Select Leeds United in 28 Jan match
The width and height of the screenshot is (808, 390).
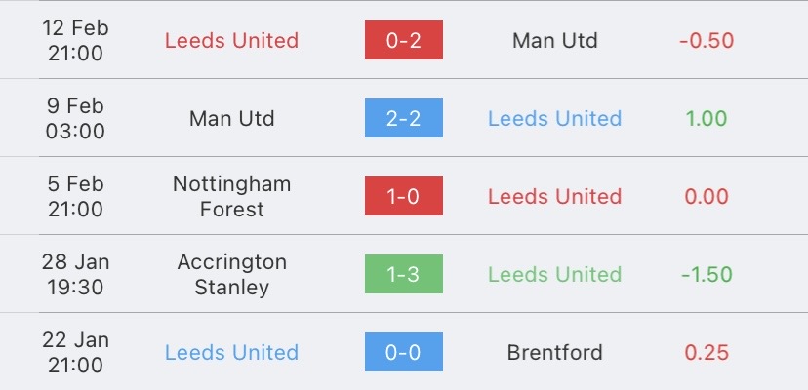pos(555,274)
